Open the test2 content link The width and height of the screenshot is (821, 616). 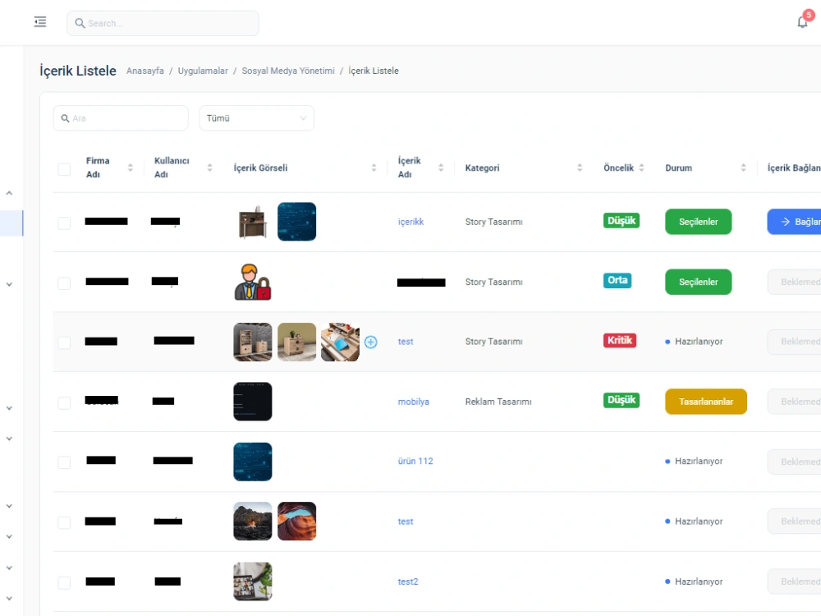coord(408,582)
